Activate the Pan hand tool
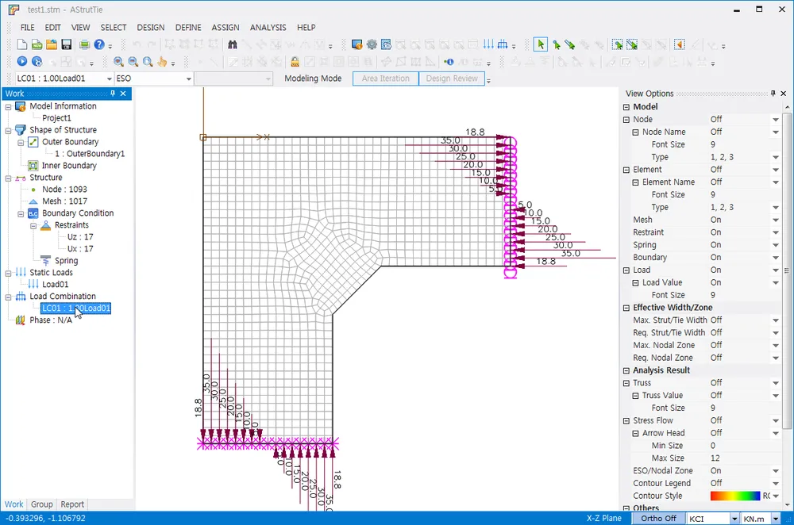Viewport: 794px width, 525px height. (162, 62)
